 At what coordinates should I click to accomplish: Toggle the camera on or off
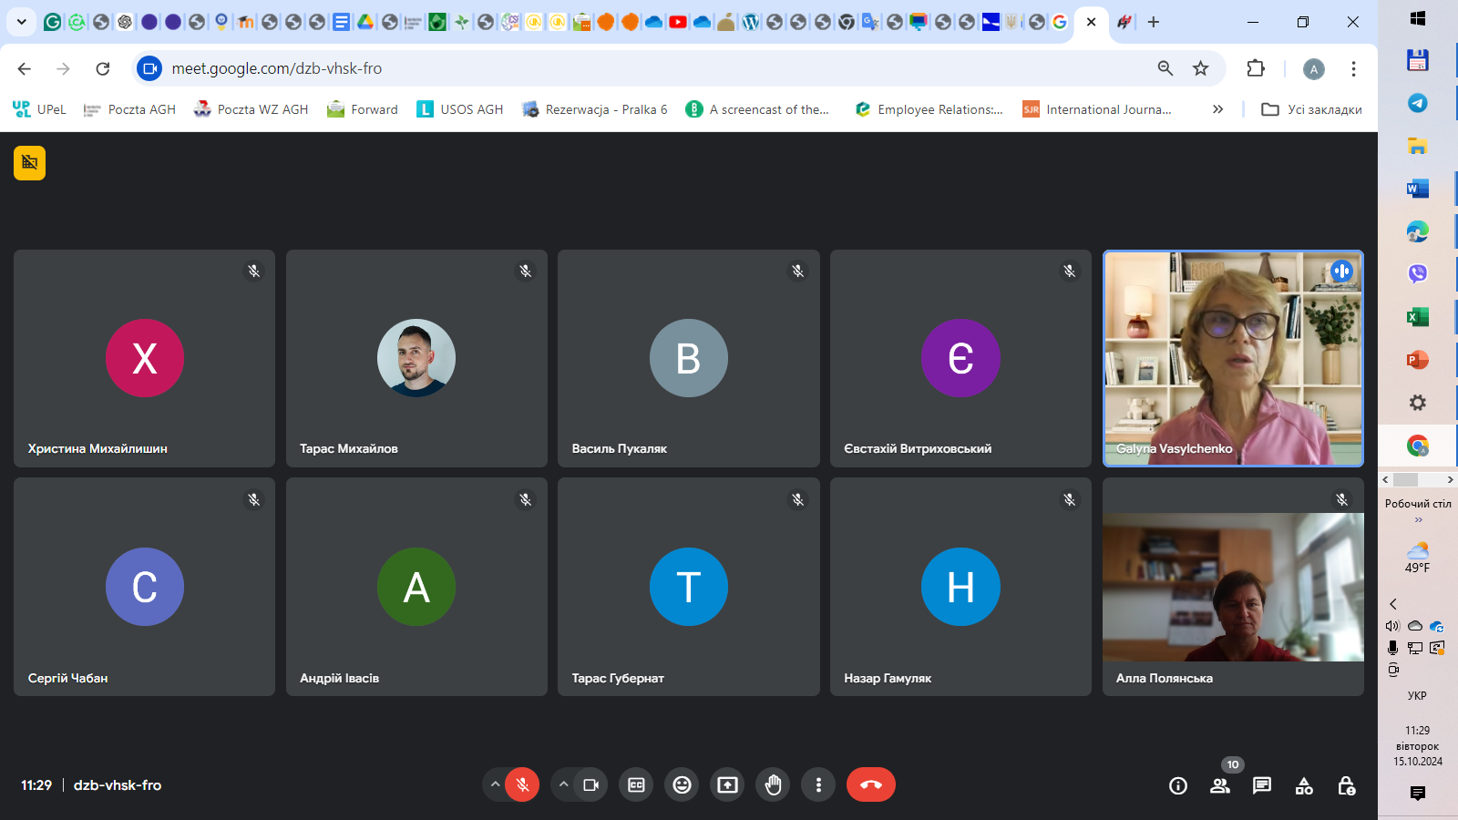pyautogui.click(x=590, y=784)
